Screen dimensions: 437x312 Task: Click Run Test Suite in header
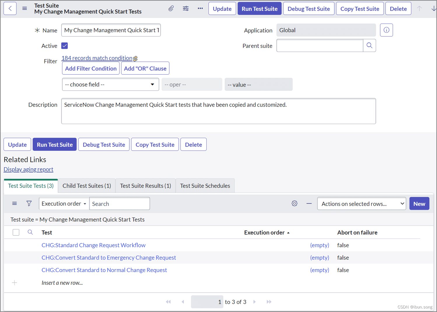(x=259, y=8)
